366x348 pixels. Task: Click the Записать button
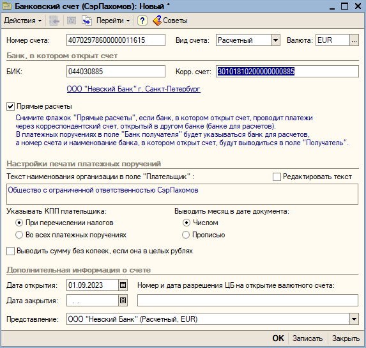[x=307, y=338]
